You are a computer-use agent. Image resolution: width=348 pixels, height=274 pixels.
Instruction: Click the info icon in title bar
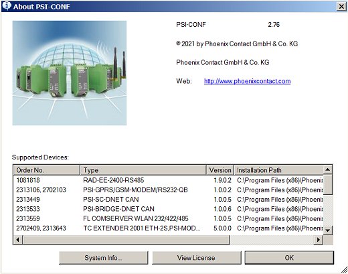(x=6, y=6)
